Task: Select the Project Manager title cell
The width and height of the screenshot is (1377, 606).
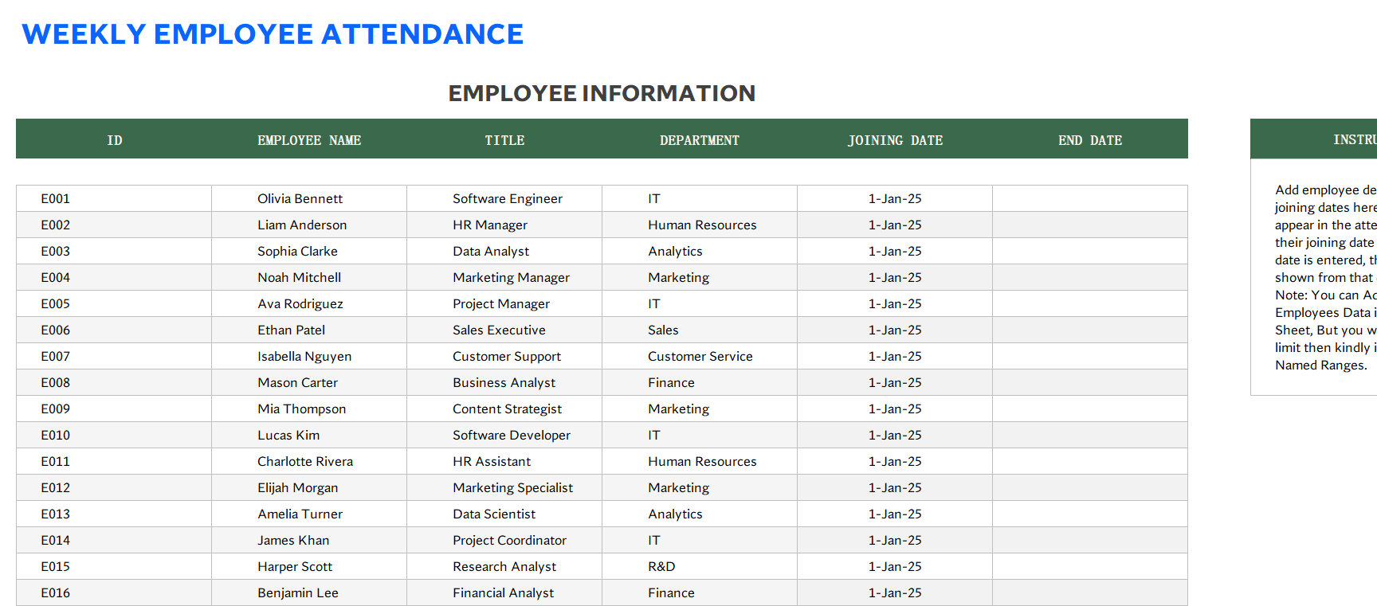Action: coord(504,303)
